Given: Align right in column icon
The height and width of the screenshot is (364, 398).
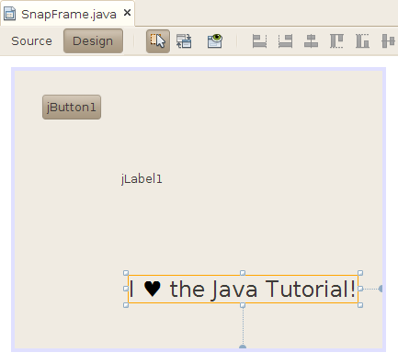Looking at the screenshot, I should point(285,41).
